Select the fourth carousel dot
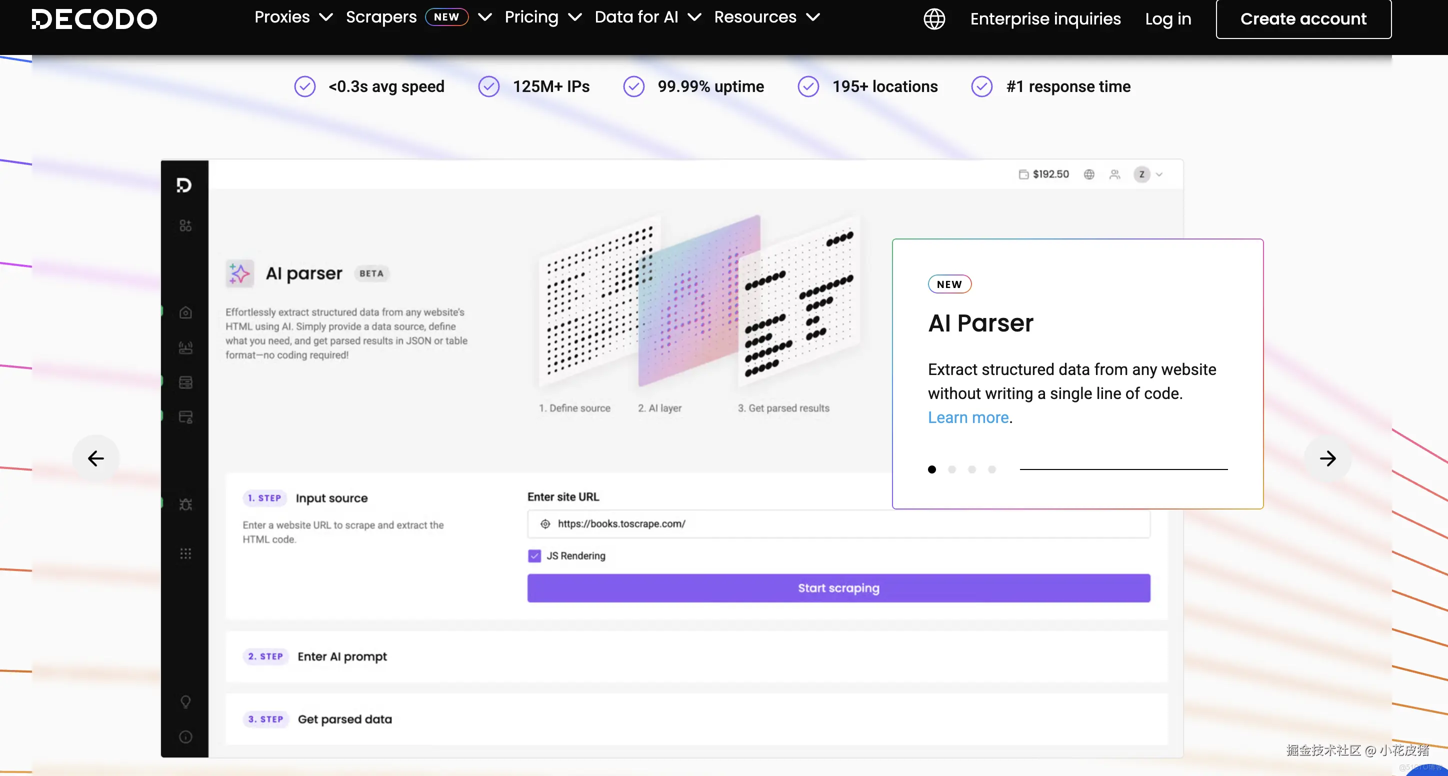 991,469
